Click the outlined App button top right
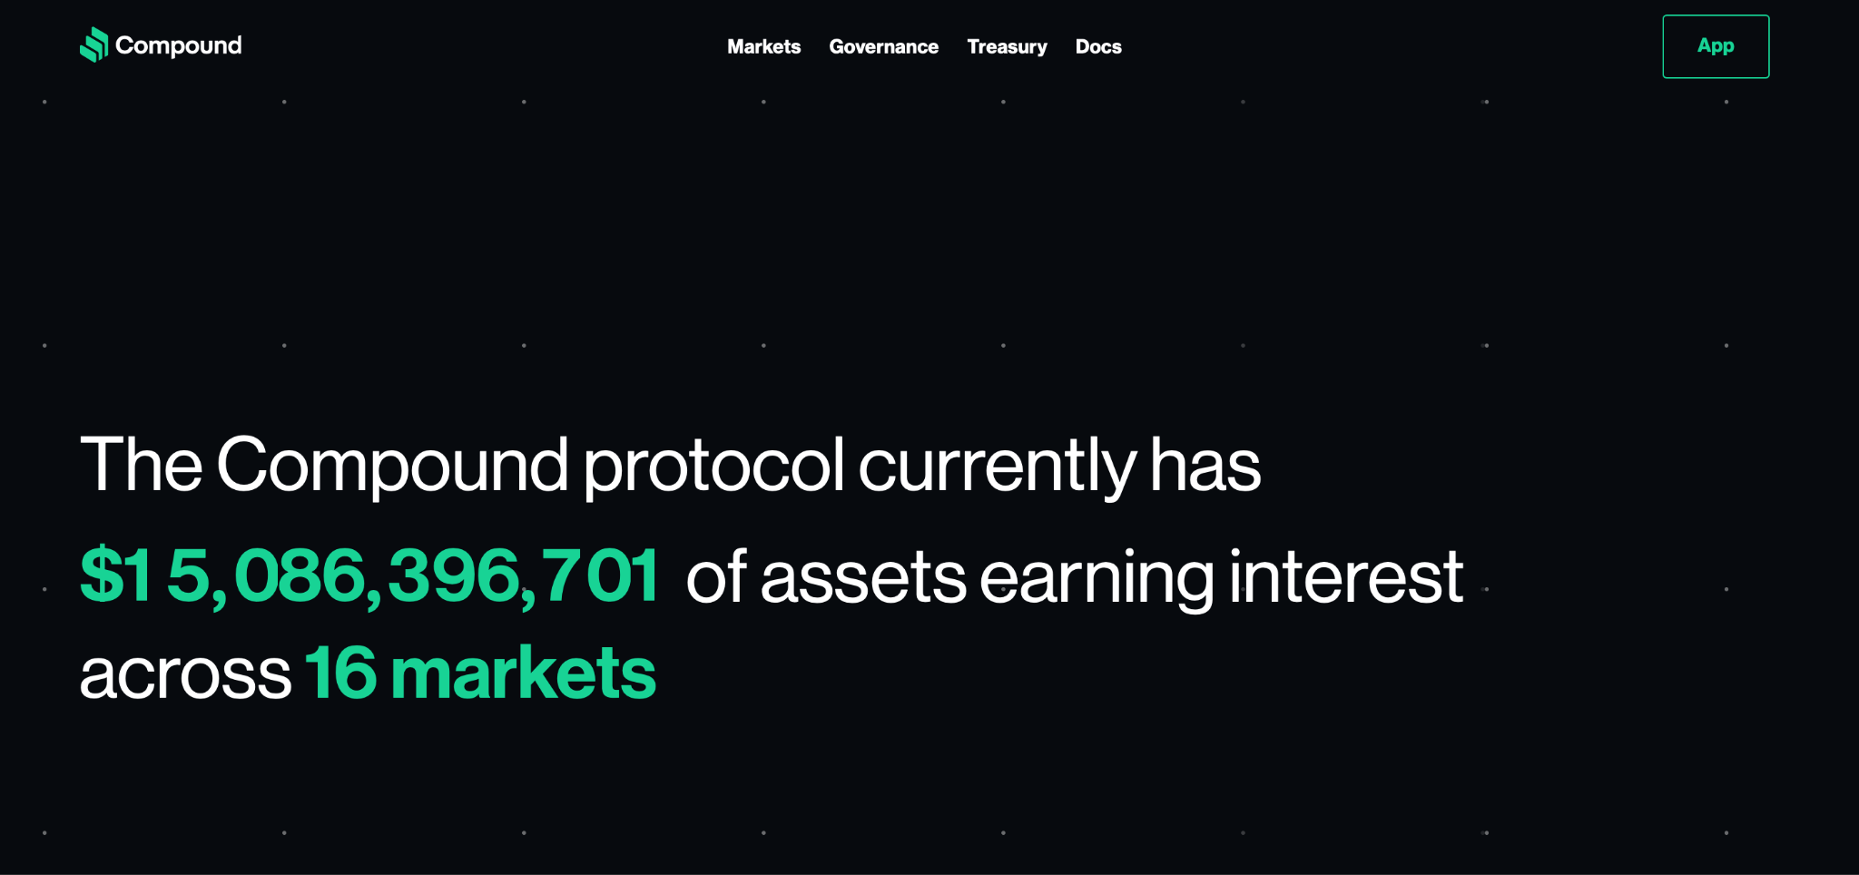The image size is (1859, 875). (x=1715, y=46)
